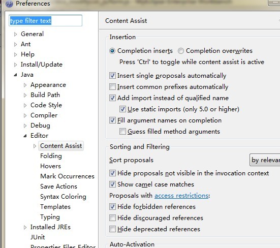Enable Insert common prefixes automatically
Viewport: 280px width, 248px height.
112,87
